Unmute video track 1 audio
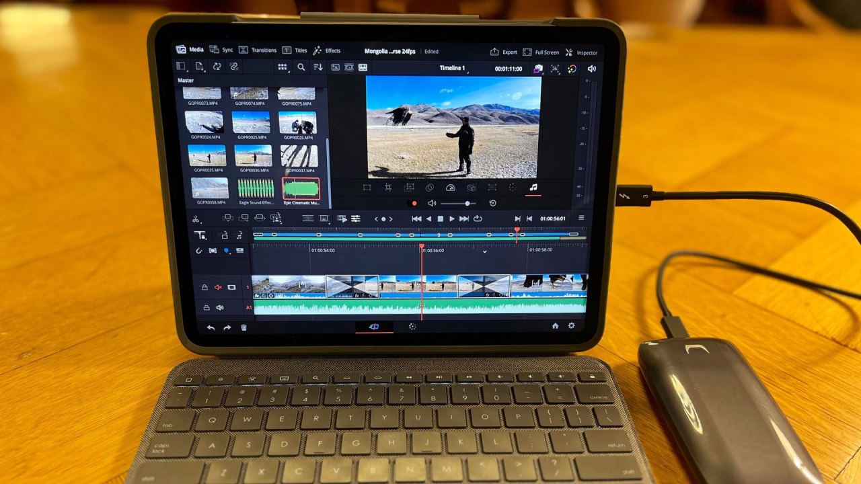The image size is (861, 484). click(x=218, y=287)
